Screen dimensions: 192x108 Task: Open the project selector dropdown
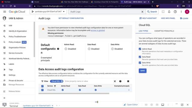[x=48, y=12]
